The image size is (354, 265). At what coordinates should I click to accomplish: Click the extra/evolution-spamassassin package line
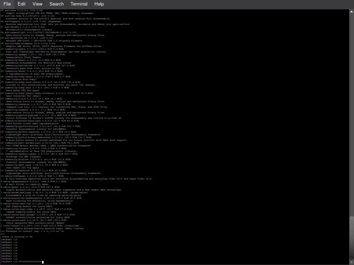(x=41, y=198)
